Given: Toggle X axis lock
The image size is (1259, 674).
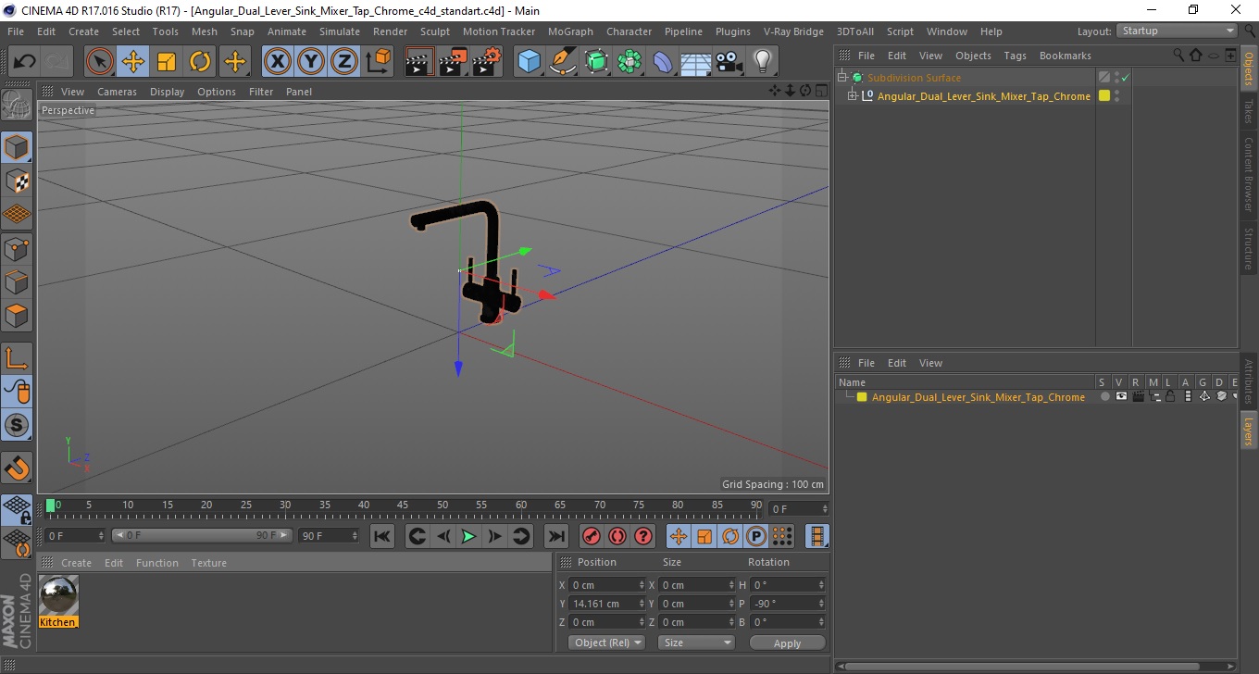Looking at the screenshot, I should 278,62.
